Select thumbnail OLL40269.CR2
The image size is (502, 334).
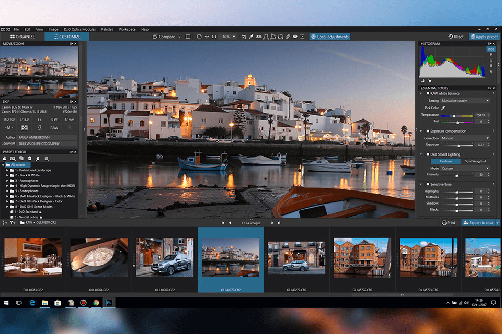pos(165,259)
